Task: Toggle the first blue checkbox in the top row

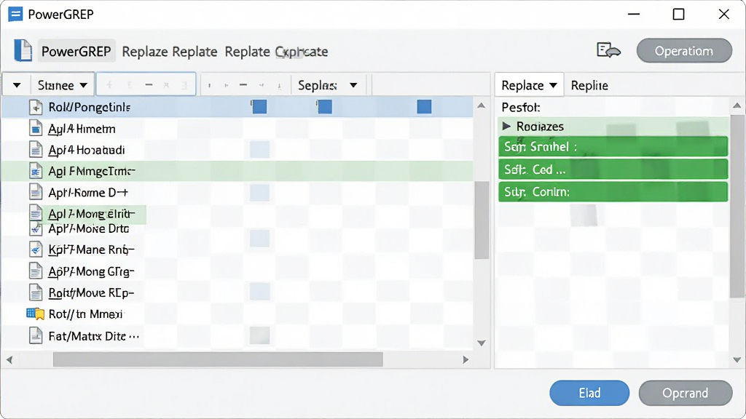Action: [259, 107]
